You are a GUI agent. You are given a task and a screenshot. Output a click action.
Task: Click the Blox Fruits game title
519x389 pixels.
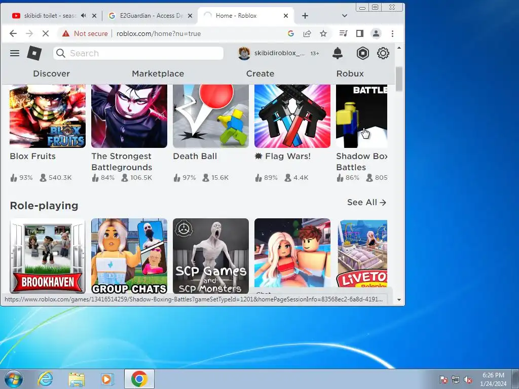click(x=33, y=156)
